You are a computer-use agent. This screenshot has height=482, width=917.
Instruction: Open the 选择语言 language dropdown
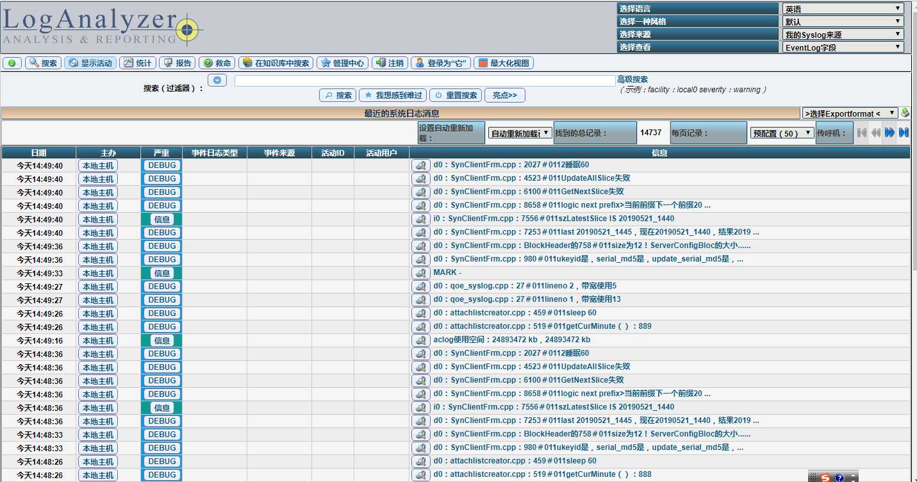[x=843, y=9]
